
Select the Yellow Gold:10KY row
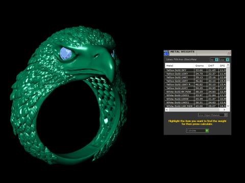[195, 74]
